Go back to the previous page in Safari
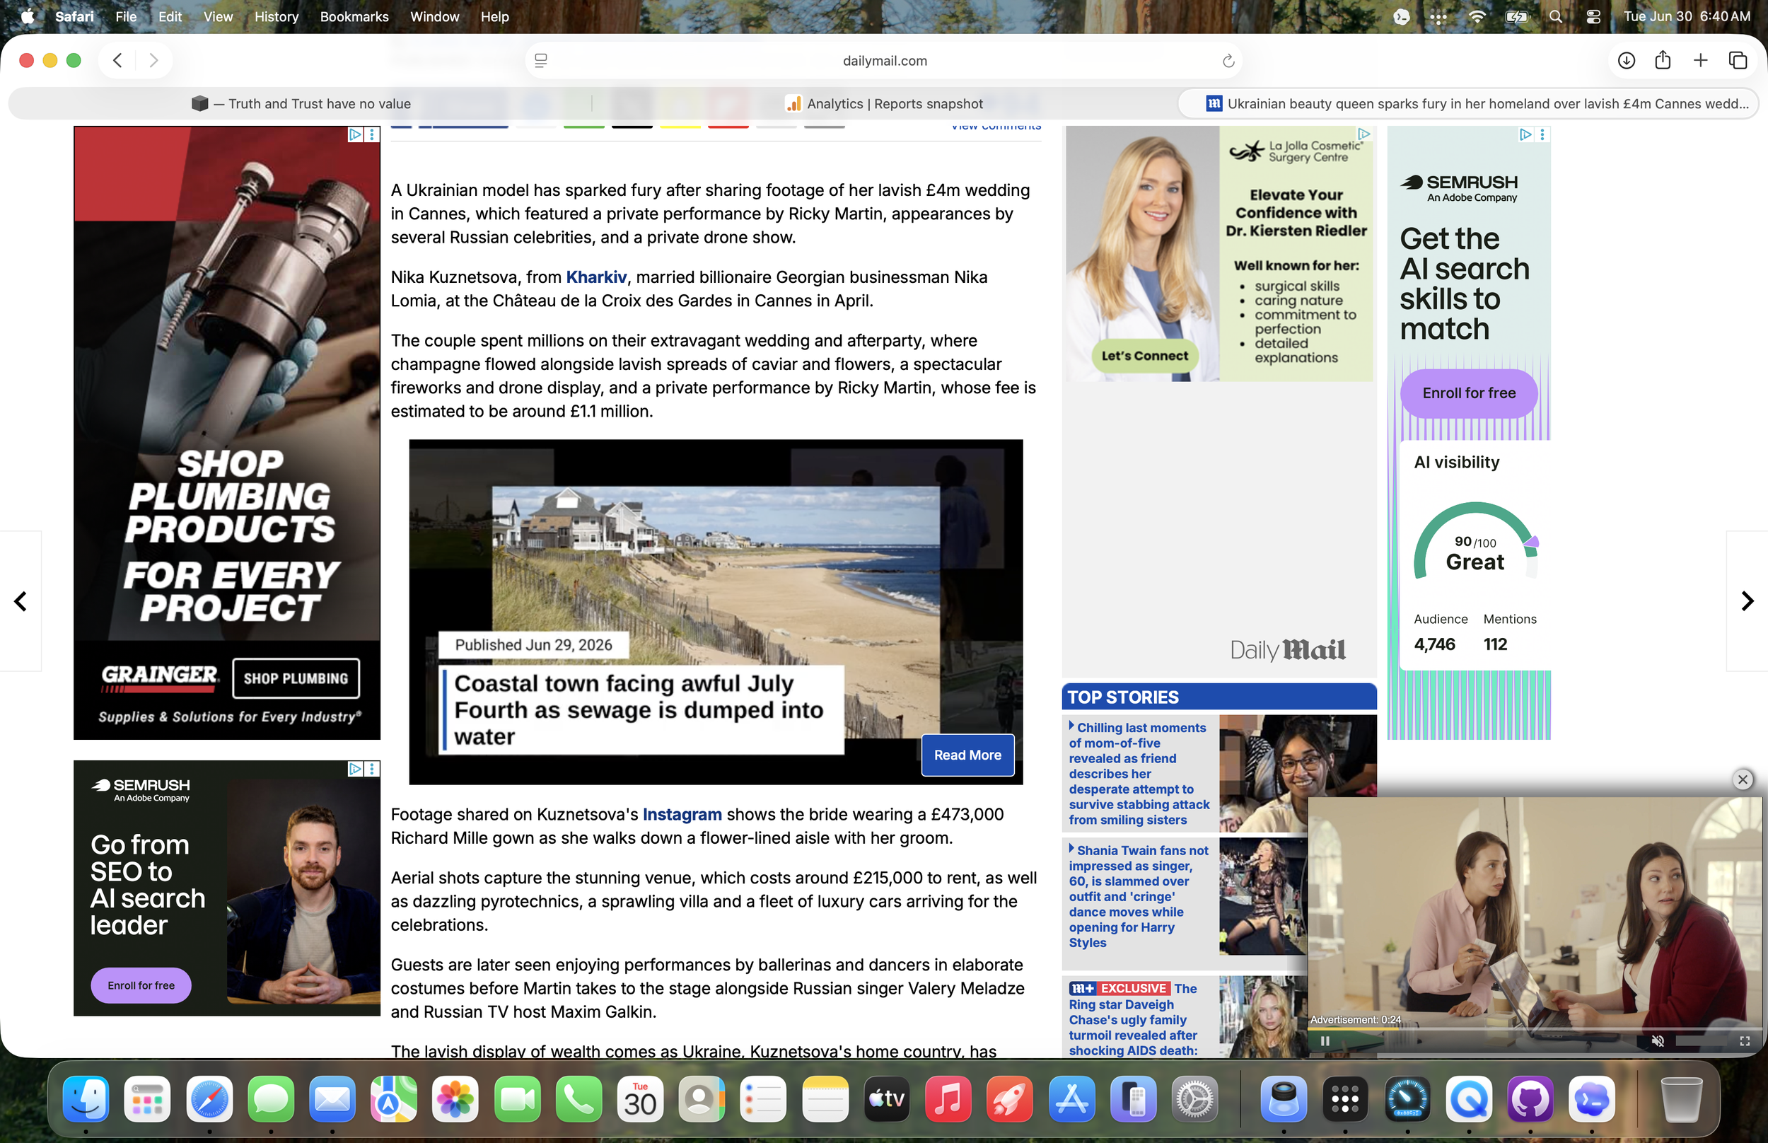The height and width of the screenshot is (1143, 1768). (x=117, y=60)
